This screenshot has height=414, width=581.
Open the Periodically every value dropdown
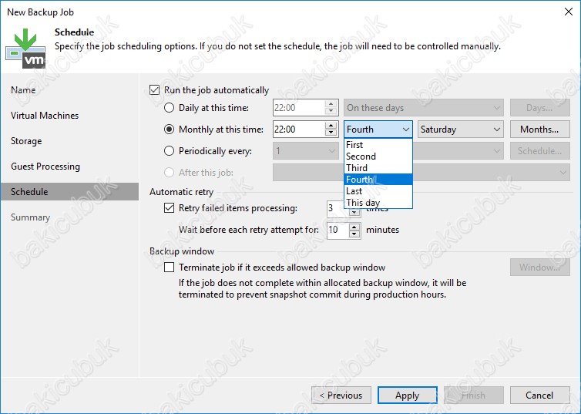click(x=305, y=151)
